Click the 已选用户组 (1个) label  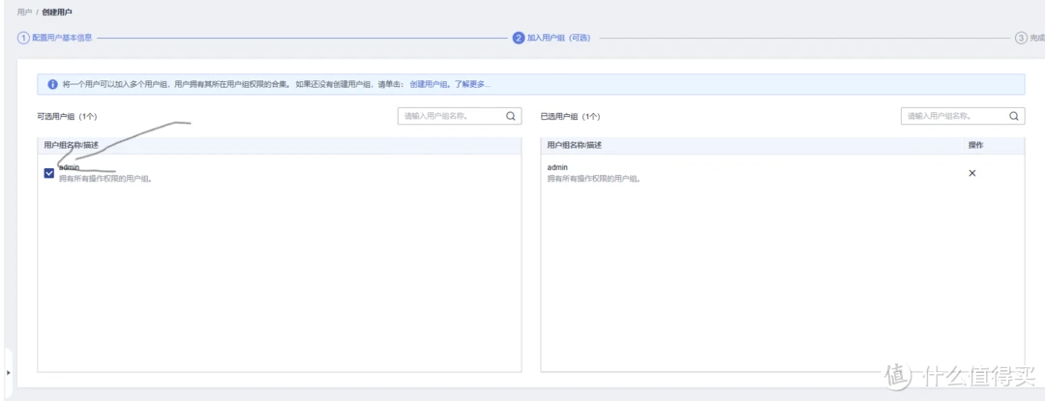coord(570,116)
